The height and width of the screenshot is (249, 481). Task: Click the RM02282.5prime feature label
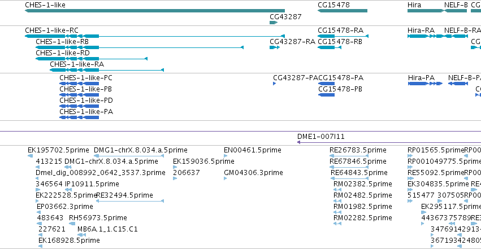[x=363, y=218]
